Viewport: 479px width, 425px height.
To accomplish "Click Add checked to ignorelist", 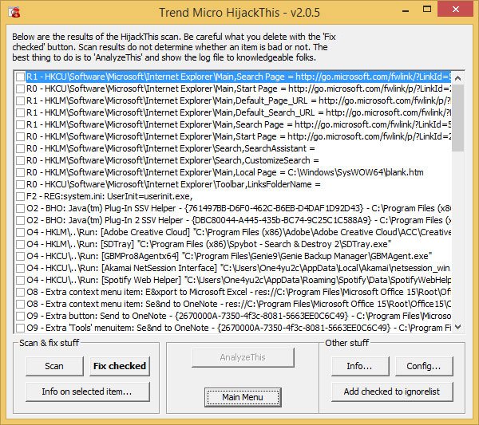I will (392, 392).
